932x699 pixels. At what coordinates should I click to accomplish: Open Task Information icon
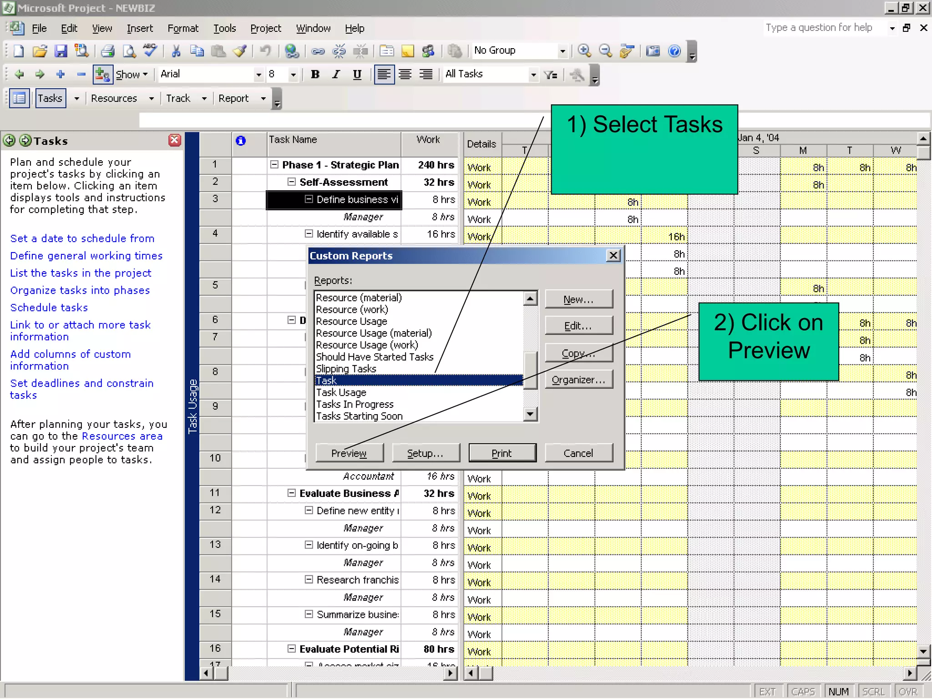click(x=387, y=51)
